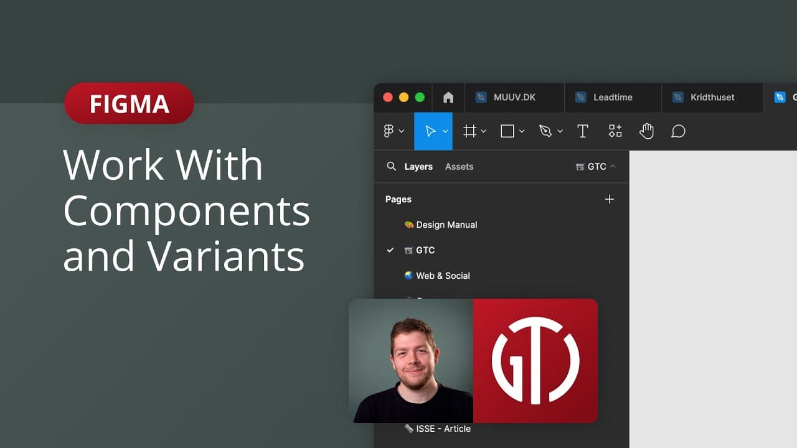Switch to the MUUV.DK tab
The width and height of the screenshot is (797, 448).
(x=514, y=98)
